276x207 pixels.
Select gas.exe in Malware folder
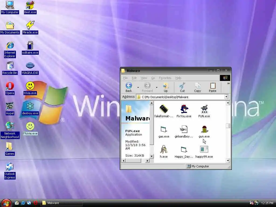164,132
